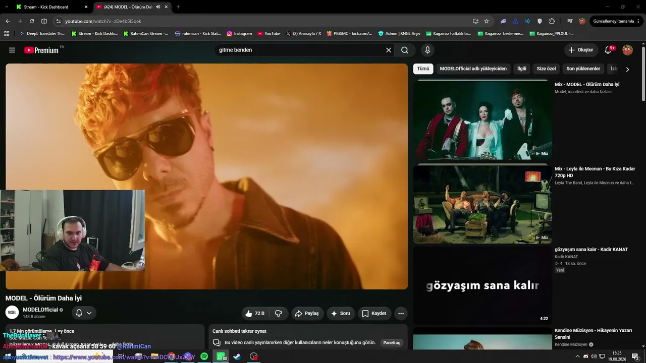Click the Oluştur create button

(x=581, y=50)
